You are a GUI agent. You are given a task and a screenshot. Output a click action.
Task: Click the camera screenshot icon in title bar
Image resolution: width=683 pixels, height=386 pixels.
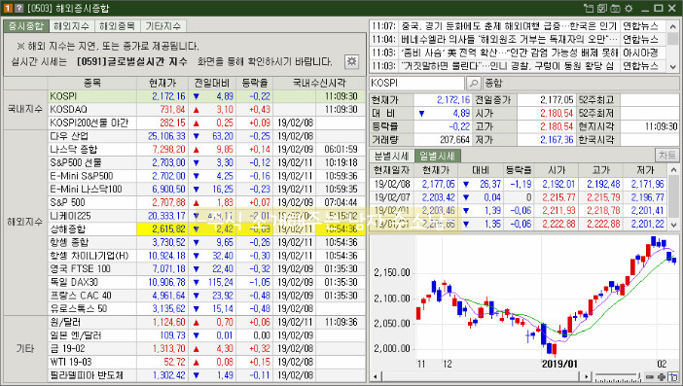pyautogui.click(x=615, y=8)
